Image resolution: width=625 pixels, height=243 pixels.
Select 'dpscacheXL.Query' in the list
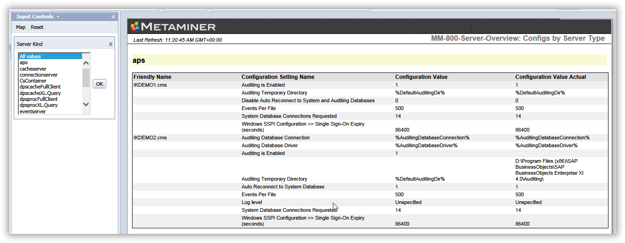point(50,93)
